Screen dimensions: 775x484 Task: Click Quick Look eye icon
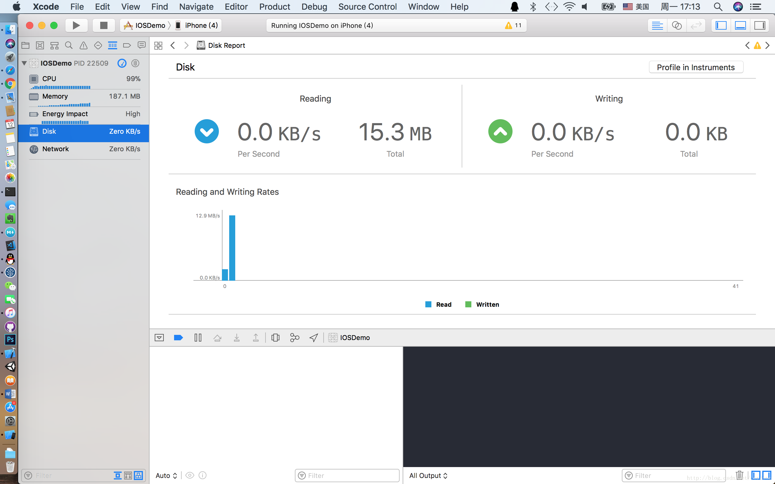(190, 475)
